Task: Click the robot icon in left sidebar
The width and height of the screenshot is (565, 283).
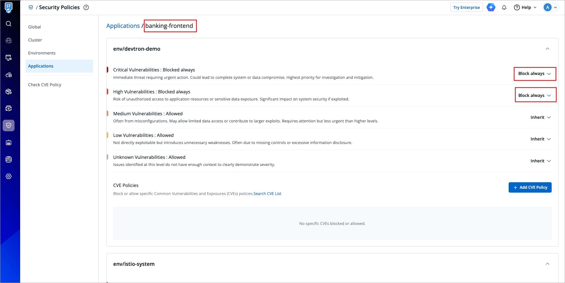Action: (9, 143)
